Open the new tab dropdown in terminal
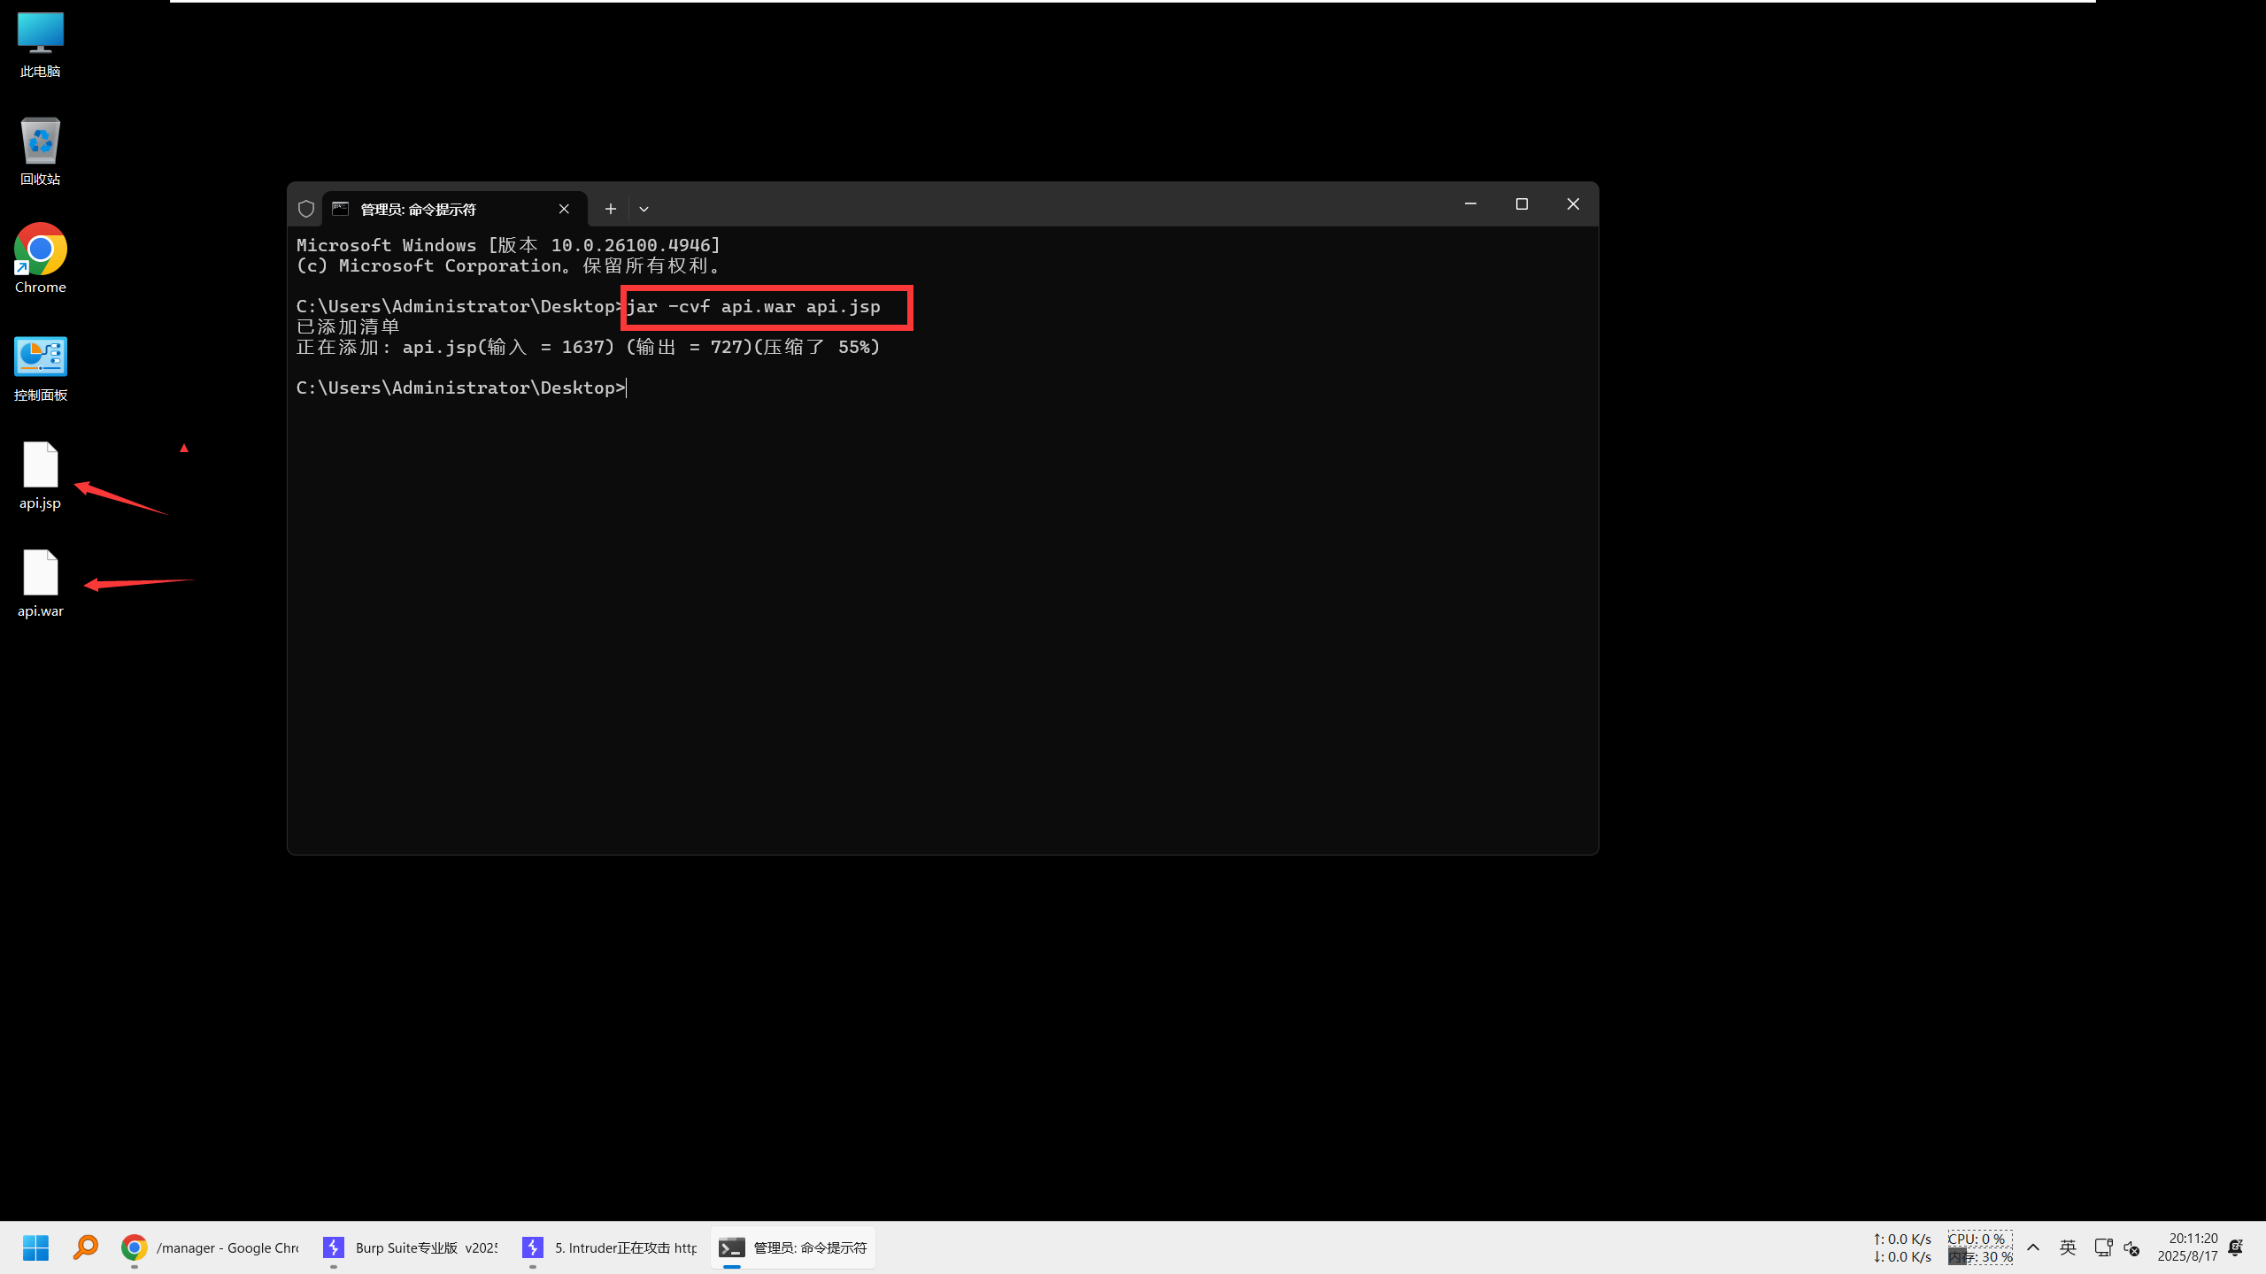This screenshot has height=1274, width=2266. pos(644,209)
